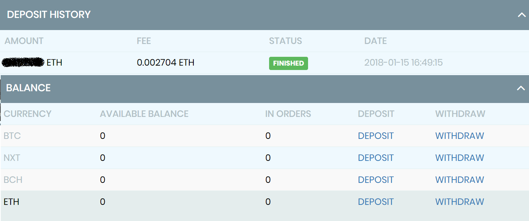The width and height of the screenshot is (529, 221).
Task: Select the 0.002704 ETH fee value
Action: pyautogui.click(x=165, y=63)
